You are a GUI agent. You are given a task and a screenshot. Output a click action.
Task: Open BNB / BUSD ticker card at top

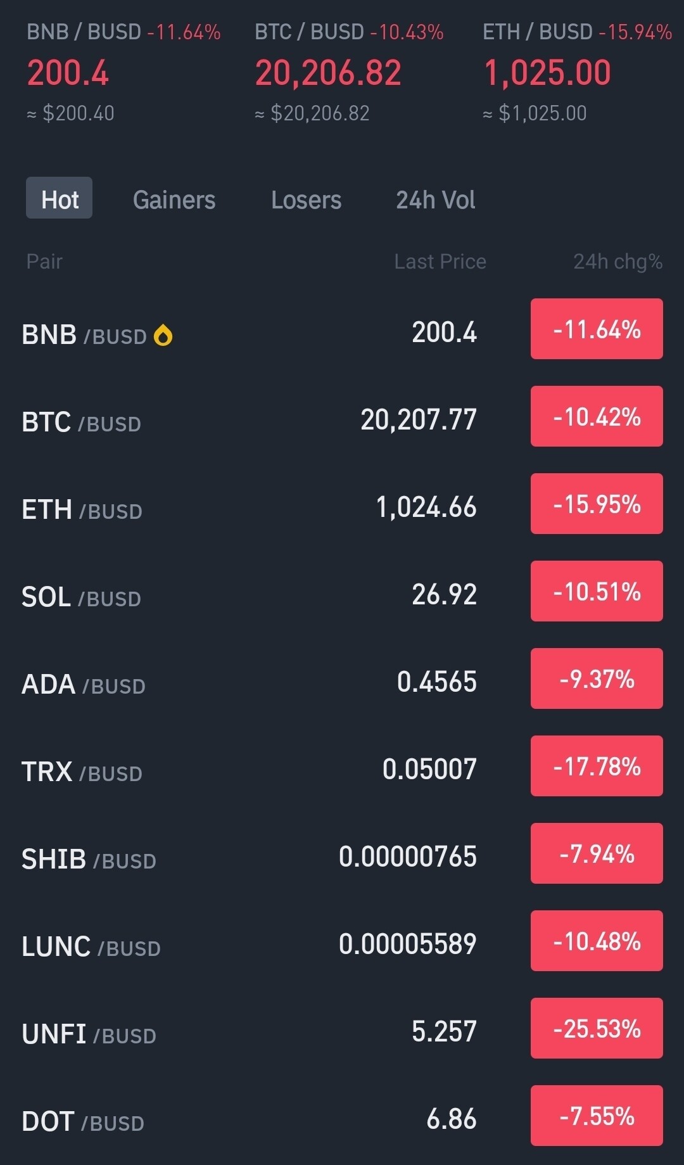(123, 72)
